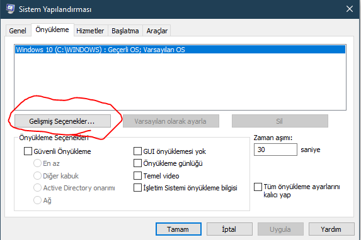Screen dimensions: 361x240
Task: Check İşletim Sistemi önyükleme bilgisi
Action: pyautogui.click(x=137, y=188)
